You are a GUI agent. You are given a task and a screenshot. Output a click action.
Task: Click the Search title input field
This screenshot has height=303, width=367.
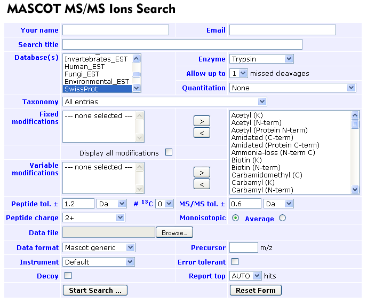tap(182, 44)
